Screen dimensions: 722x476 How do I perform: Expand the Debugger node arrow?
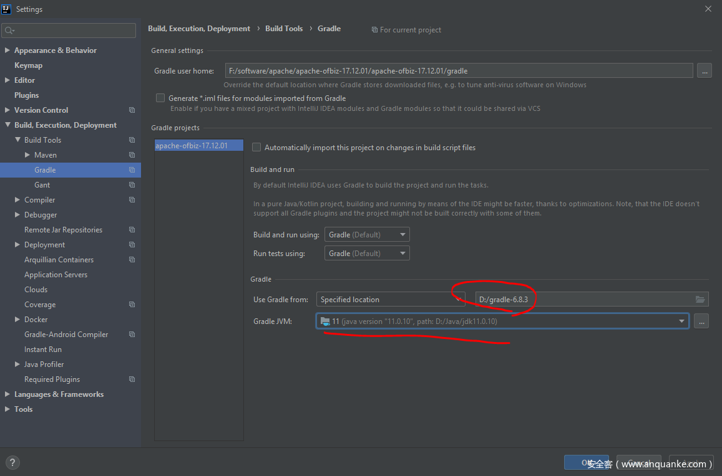[x=17, y=215]
